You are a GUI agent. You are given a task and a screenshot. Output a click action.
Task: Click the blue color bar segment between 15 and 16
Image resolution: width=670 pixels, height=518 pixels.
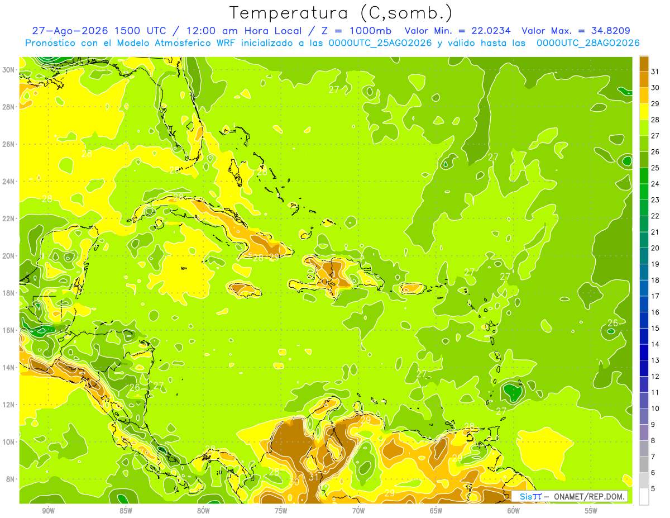click(x=644, y=320)
